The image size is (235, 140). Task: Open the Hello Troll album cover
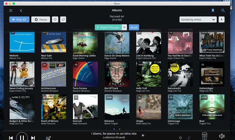coord(148,74)
